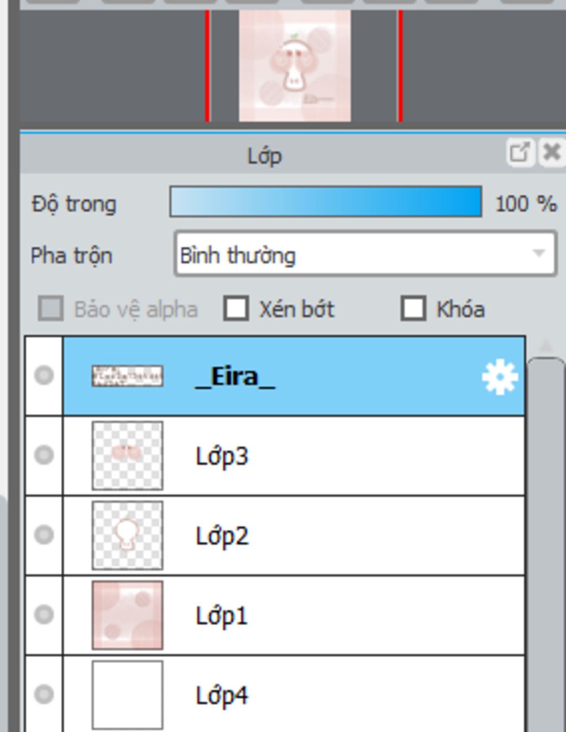Click the layer list scrollbar
The height and width of the screenshot is (732, 566).
click(546, 545)
